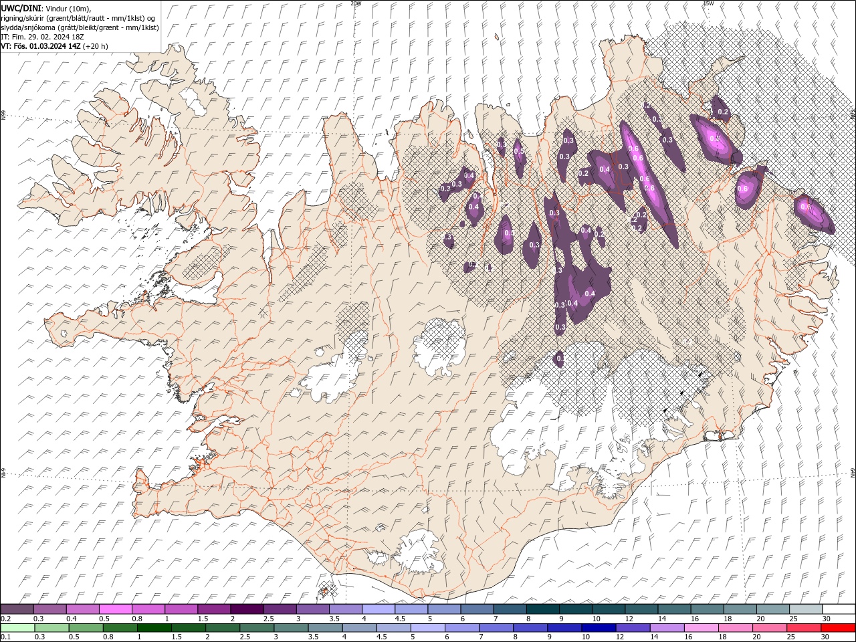Pick the bright pink 0.5 swatch in snow scale
This screenshot has height=642, width=856.
pyautogui.click(x=115, y=609)
